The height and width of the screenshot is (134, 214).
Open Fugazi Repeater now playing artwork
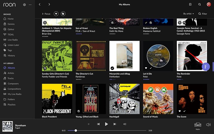[7, 126]
